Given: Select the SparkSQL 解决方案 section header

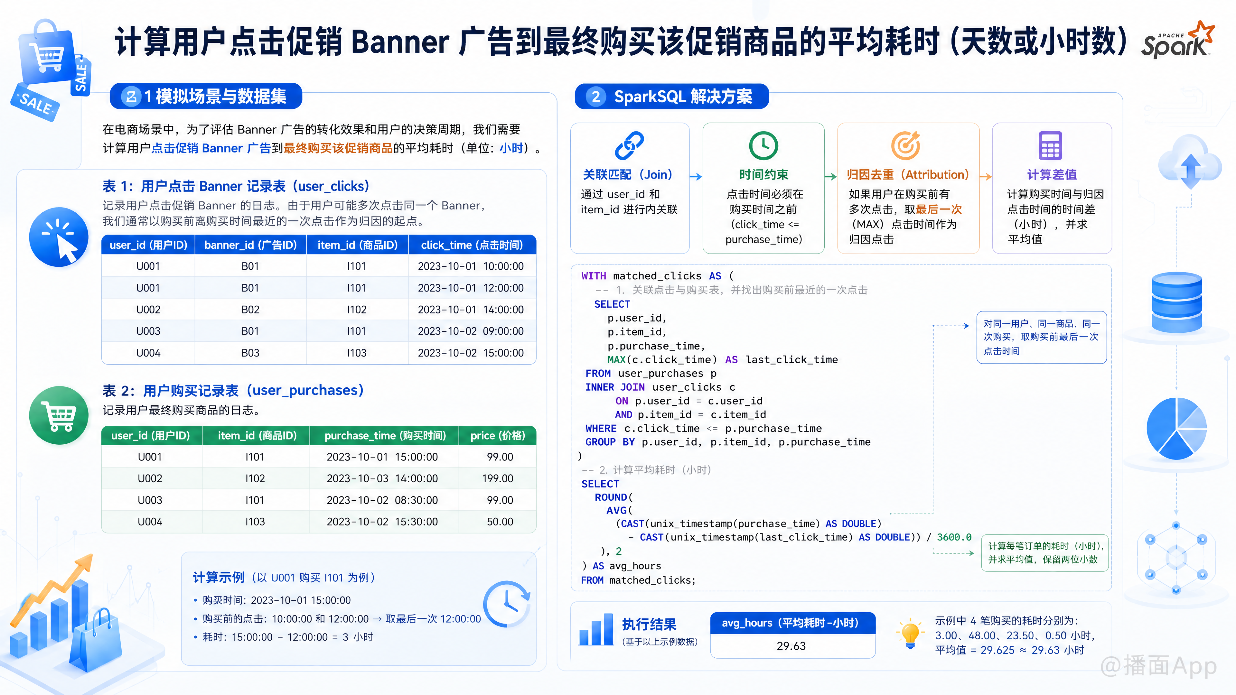Looking at the screenshot, I should click(x=672, y=97).
